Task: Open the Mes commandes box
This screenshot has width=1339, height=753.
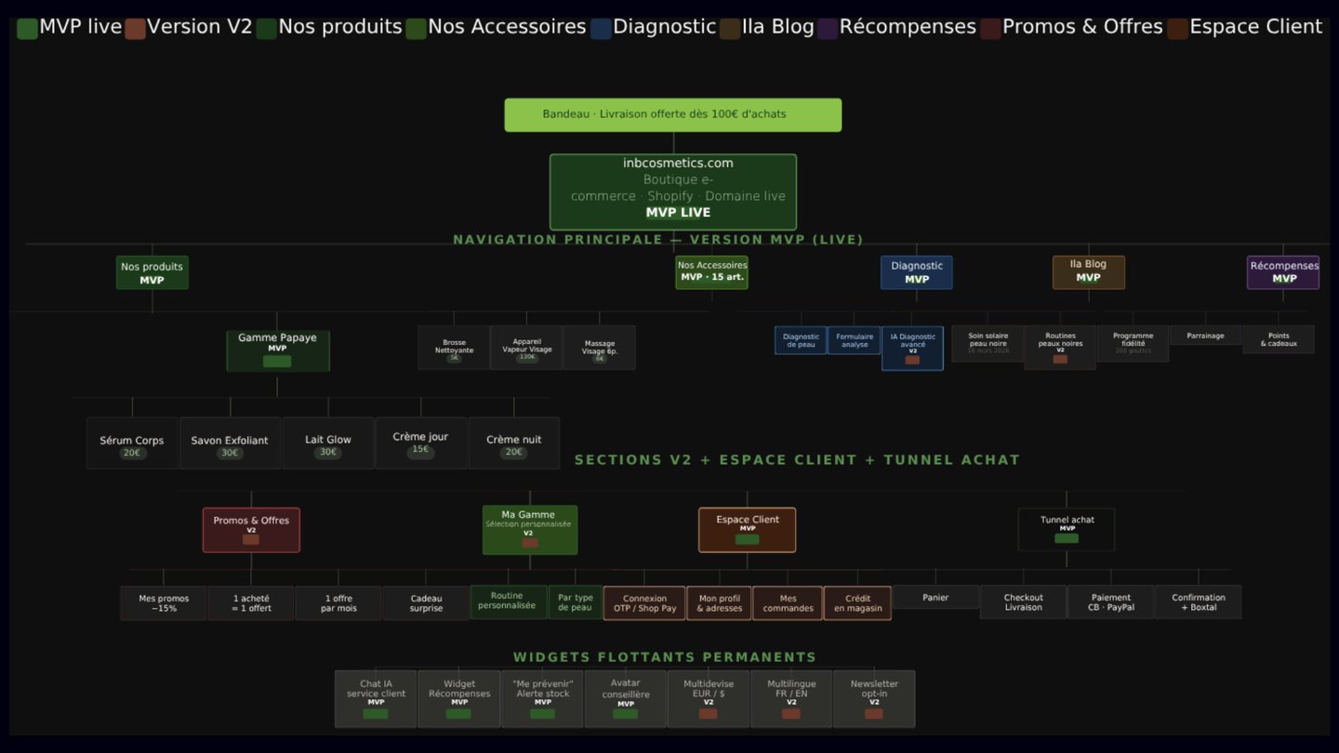Action: tap(788, 603)
